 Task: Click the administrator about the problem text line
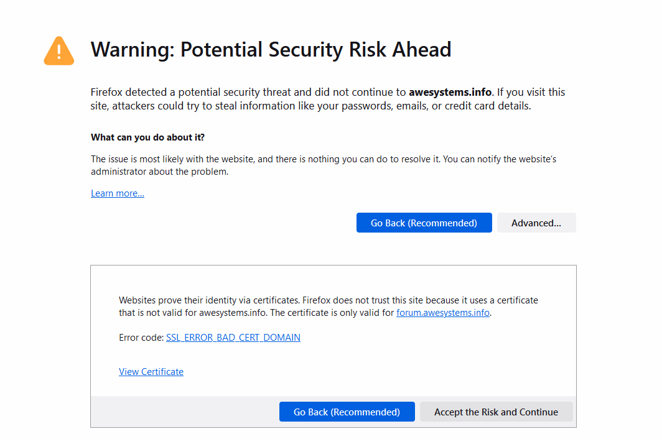(159, 172)
